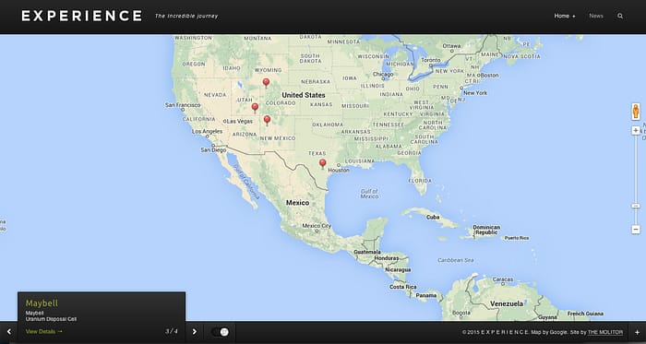Viewport: 646px width, 344px height.
Task: Expand footer with the plus icon
Action: tap(637, 332)
